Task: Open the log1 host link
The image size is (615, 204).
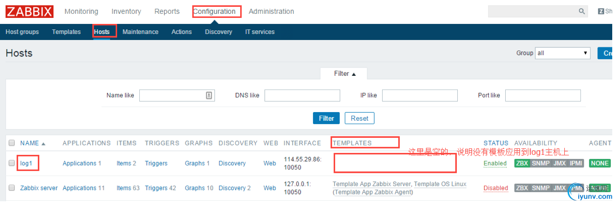Action: coord(26,163)
